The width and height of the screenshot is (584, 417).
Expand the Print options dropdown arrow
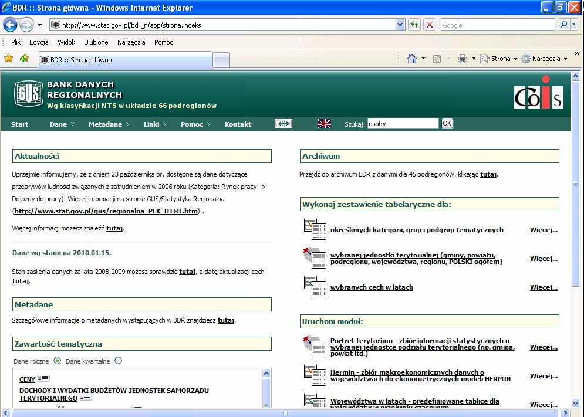tap(474, 59)
